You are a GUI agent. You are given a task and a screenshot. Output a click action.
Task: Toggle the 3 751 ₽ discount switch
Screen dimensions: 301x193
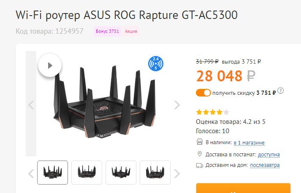tap(203, 93)
